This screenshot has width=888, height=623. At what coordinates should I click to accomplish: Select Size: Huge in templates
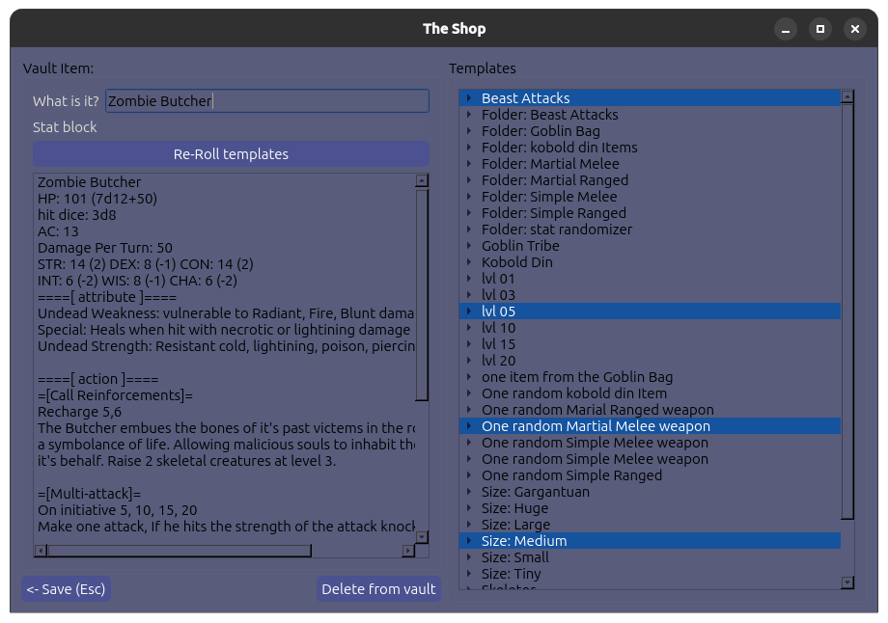(x=514, y=508)
